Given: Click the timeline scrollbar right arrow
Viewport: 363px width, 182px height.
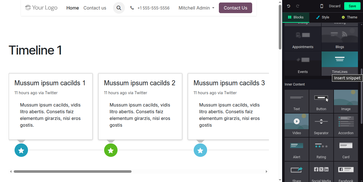Looking at the screenshot, I should pyautogui.click(x=266, y=171).
